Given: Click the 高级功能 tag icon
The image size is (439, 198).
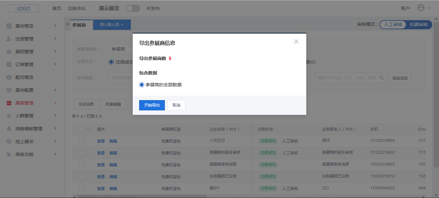Looking at the screenshot, I should tap(9, 154).
